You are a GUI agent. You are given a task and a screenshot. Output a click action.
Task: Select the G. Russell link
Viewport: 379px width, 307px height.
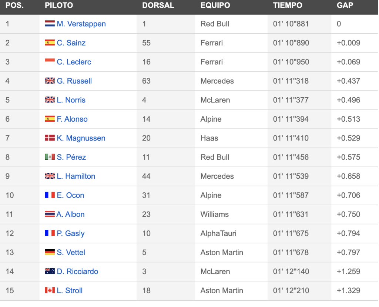[74, 81]
